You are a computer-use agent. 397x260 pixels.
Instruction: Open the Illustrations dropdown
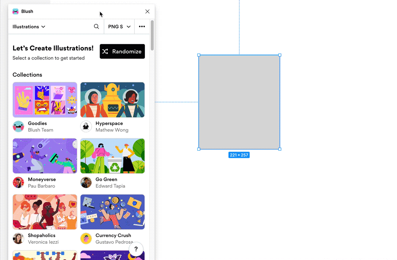(29, 27)
